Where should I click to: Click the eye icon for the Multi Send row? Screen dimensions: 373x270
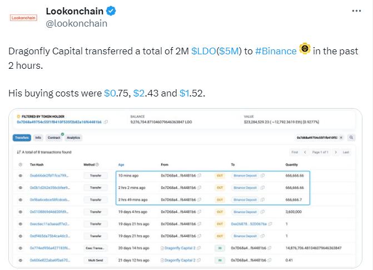[21, 260]
